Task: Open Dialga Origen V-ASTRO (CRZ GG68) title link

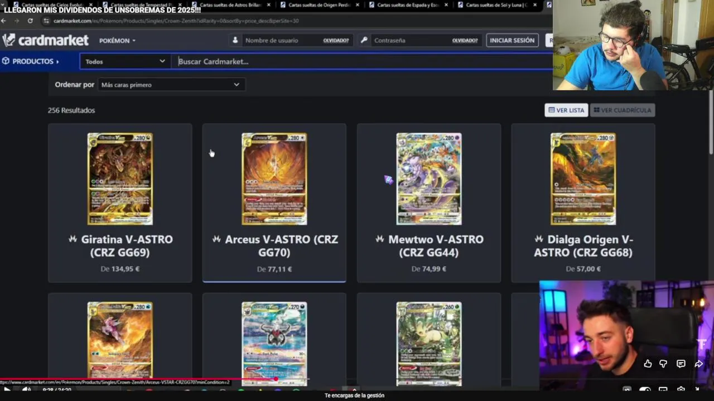Action: 583,246
